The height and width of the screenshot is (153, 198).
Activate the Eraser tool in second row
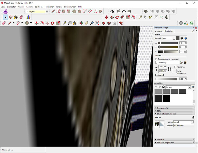(21, 17)
